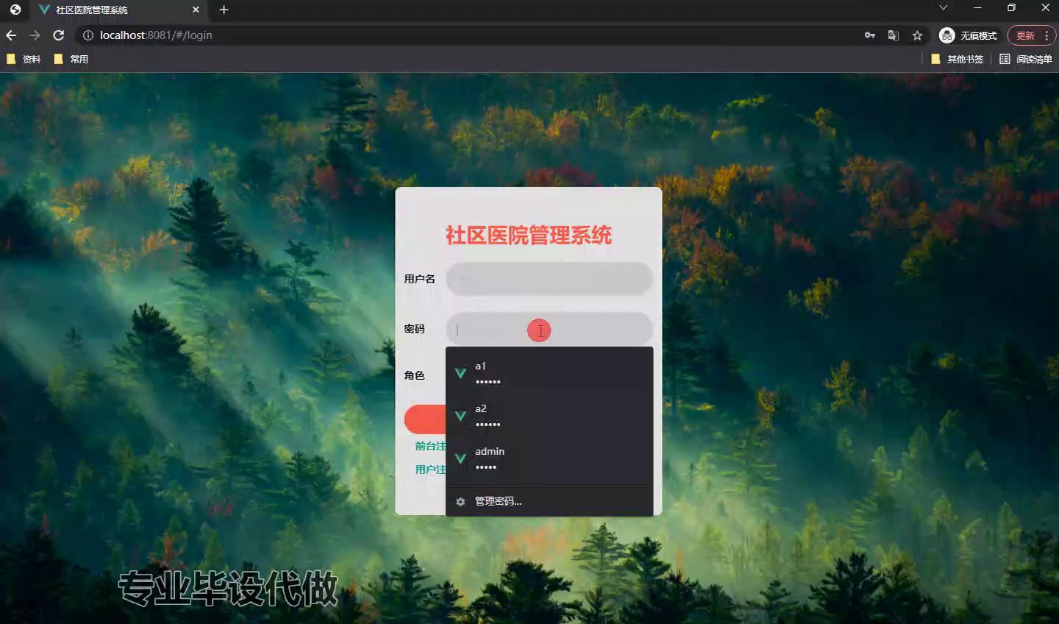Click the 用户名 input field
This screenshot has height=624, width=1059.
(x=549, y=279)
